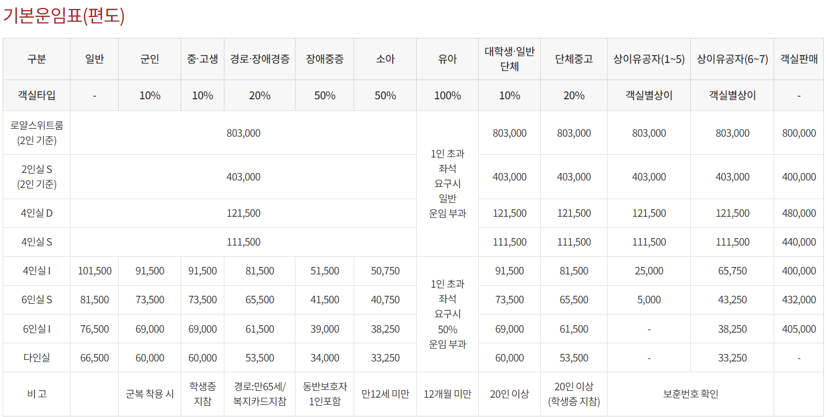
Task: Click the 43,250 상이유공자(6~7) fare
Action: click(733, 300)
